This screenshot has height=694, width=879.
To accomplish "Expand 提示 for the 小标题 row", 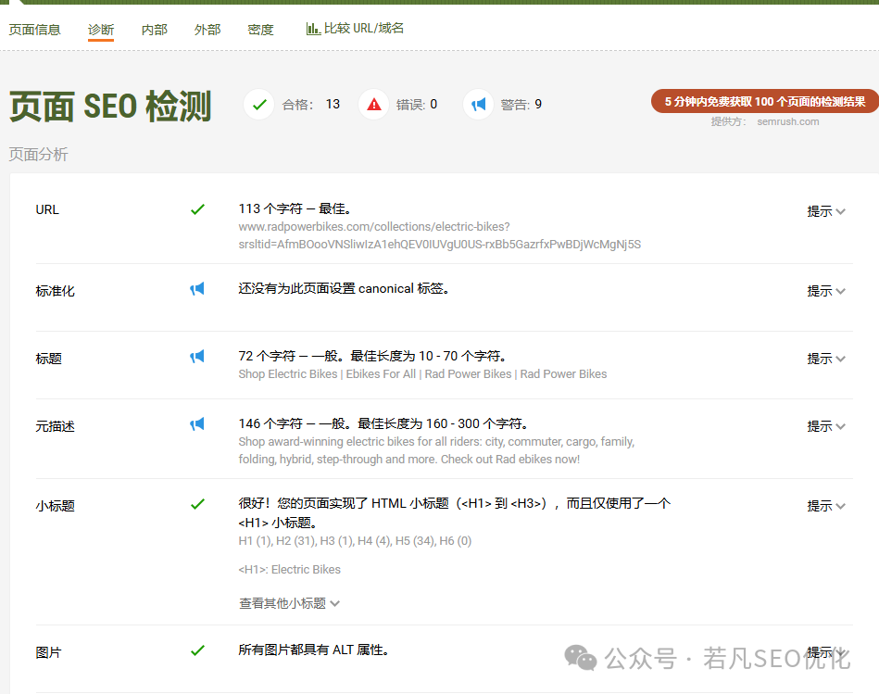I will coord(826,506).
